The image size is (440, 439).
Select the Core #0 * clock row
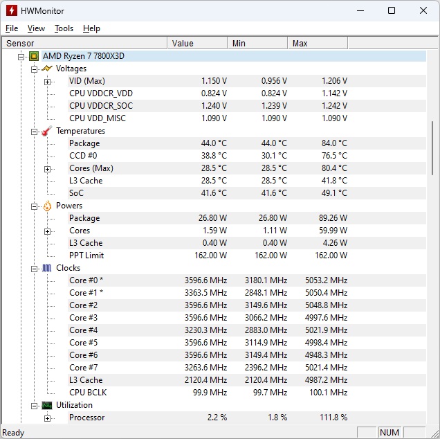pos(247,280)
